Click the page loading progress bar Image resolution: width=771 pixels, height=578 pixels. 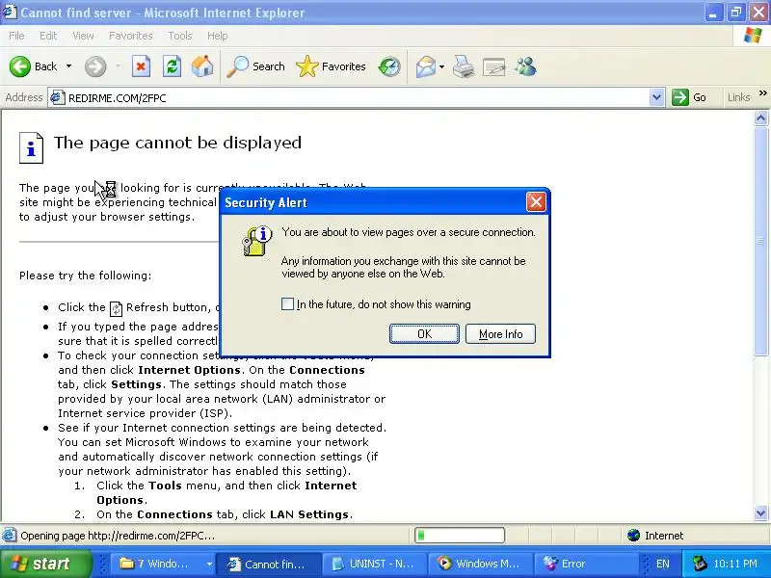click(460, 536)
